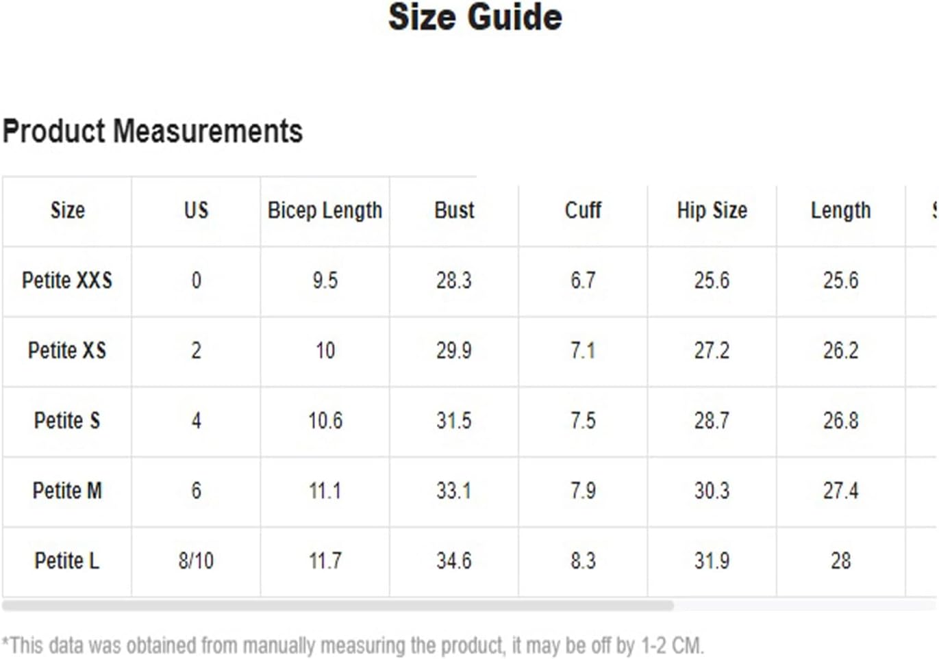This screenshot has width=939, height=659.
Task: Click the Hip Size column header
Action: point(712,211)
